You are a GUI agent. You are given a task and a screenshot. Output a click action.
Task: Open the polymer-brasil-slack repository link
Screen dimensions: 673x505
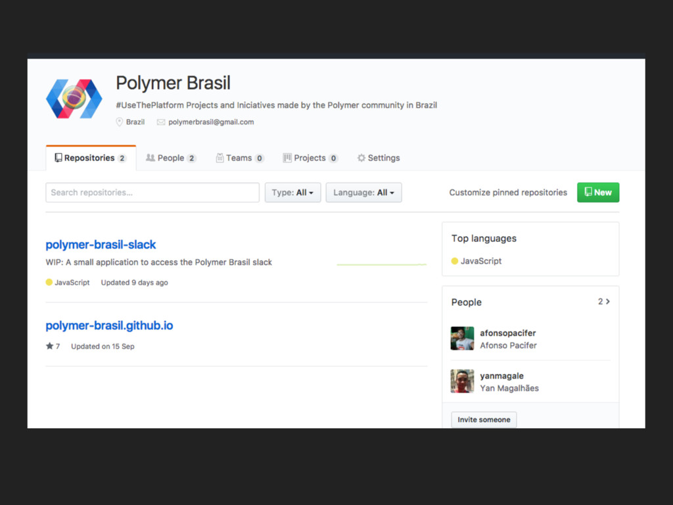[101, 245]
